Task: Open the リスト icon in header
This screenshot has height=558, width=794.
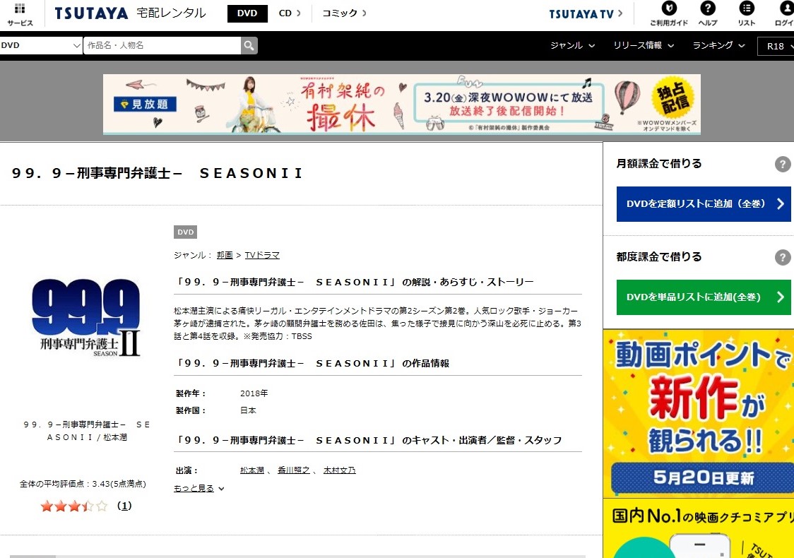Action: click(746, 8)
